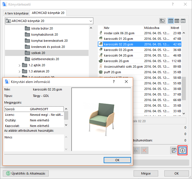Expand the 1.2 ajtók 20 folder
Viewport: 192px width, 179px height.
19,65
